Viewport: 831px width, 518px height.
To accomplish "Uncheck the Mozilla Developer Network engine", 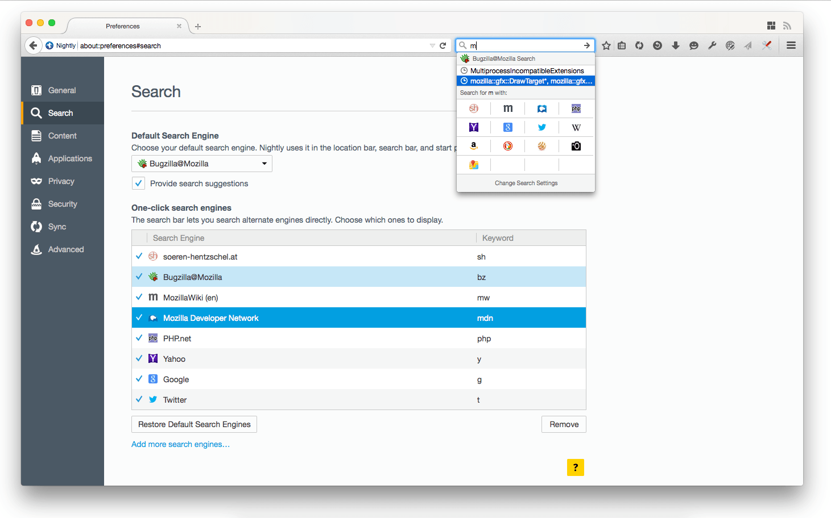I will pos(139,318).
